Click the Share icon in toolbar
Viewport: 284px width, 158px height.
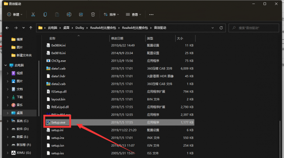click(x=81, y=14)
